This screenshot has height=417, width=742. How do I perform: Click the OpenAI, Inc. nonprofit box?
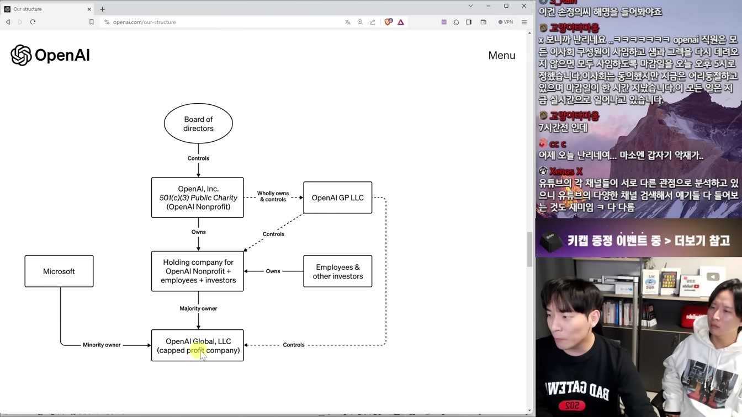pyautogui.click(x=198, y=197)
